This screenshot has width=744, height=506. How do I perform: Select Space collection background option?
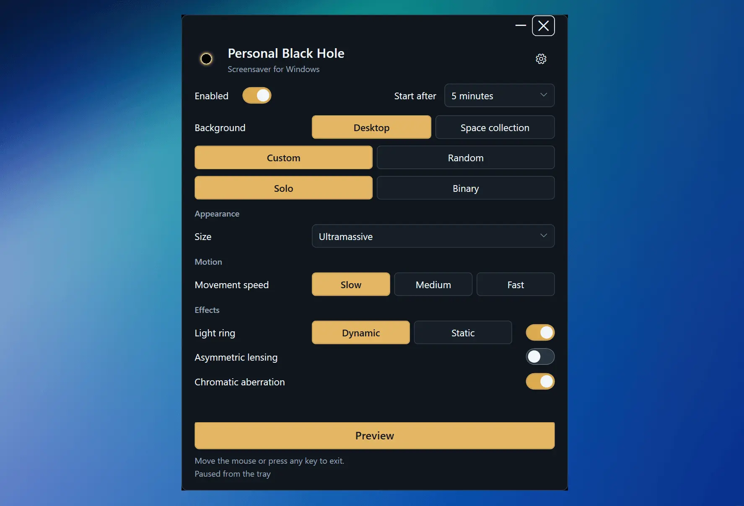[495, 127]
